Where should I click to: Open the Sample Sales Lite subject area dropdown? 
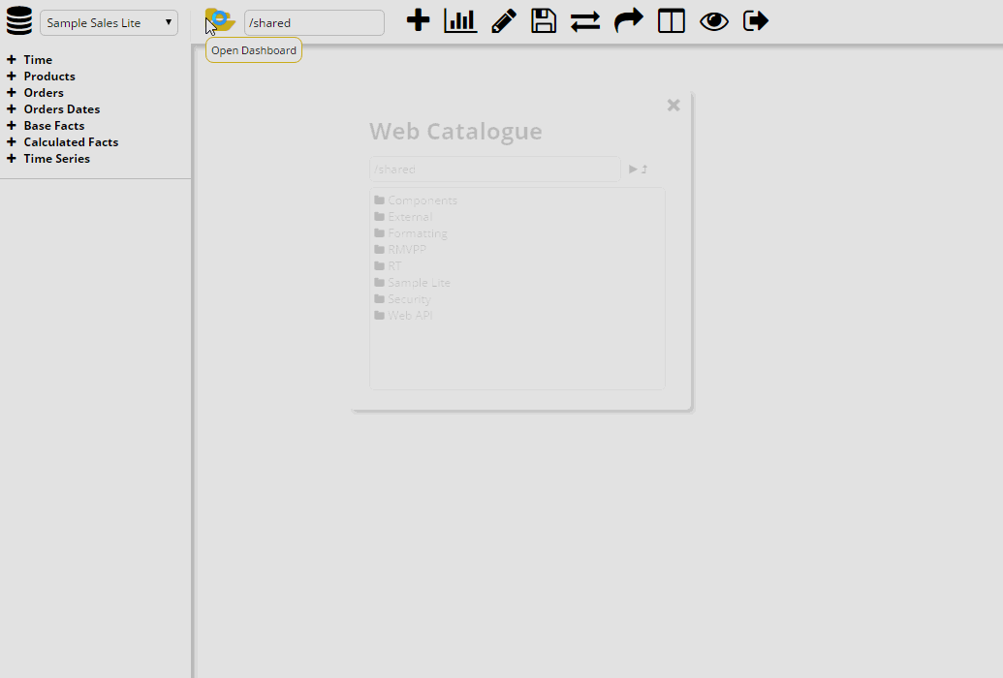point(109,23)
